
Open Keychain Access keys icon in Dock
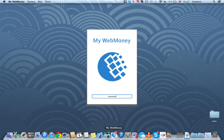pos(169,135)
